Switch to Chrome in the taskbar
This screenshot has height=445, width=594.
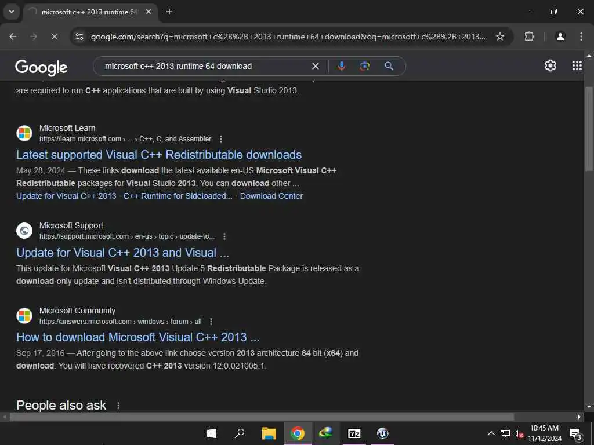(298, 433)
